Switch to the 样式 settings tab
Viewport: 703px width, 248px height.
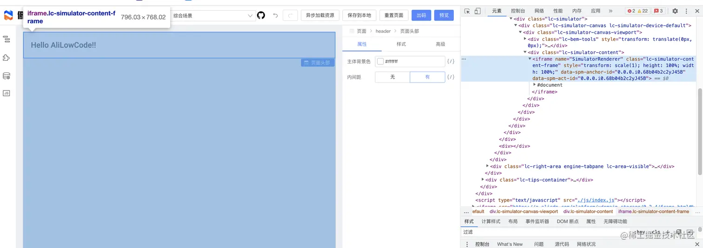pyautogui.click(x=401, y=44)
